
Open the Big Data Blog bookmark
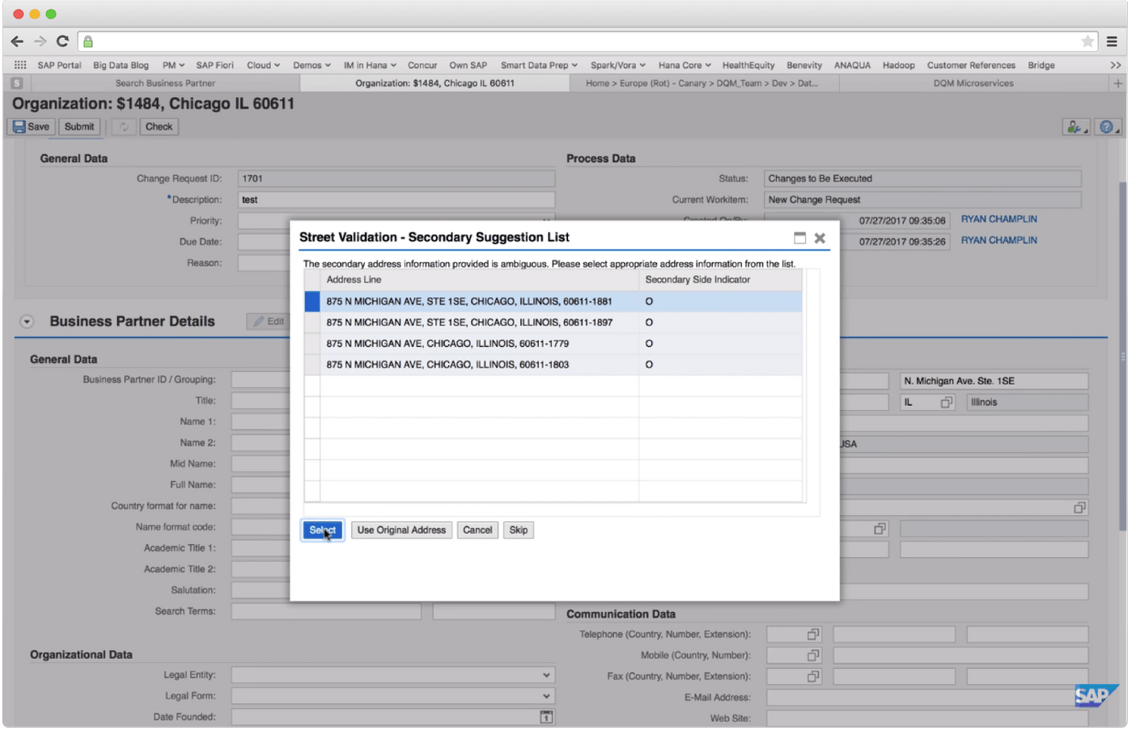(121, 65)
